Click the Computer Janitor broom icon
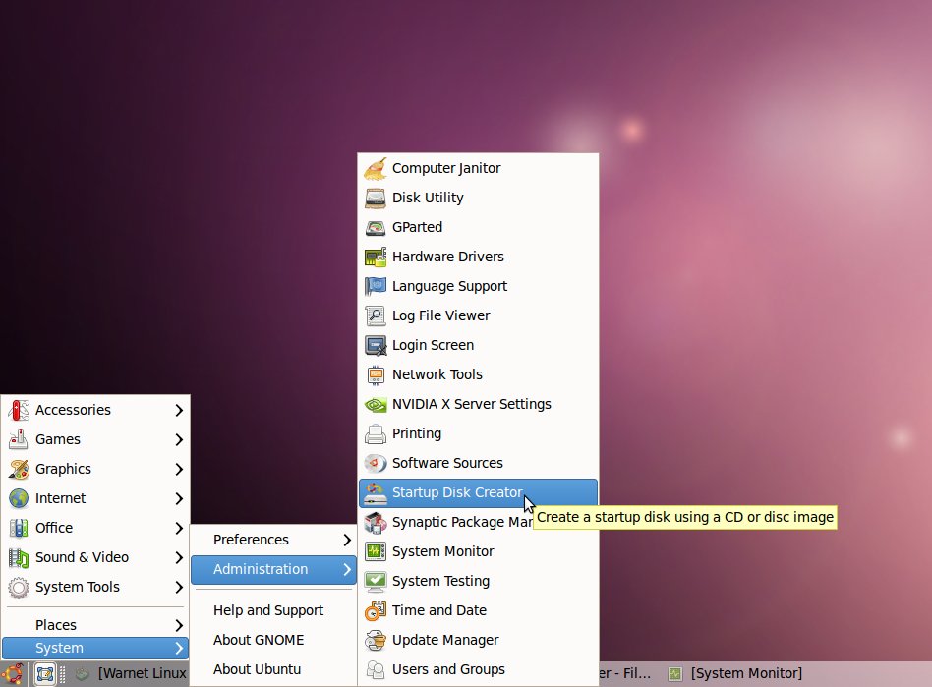This screenshot has height=687, width=932. [x=375, y=168]
